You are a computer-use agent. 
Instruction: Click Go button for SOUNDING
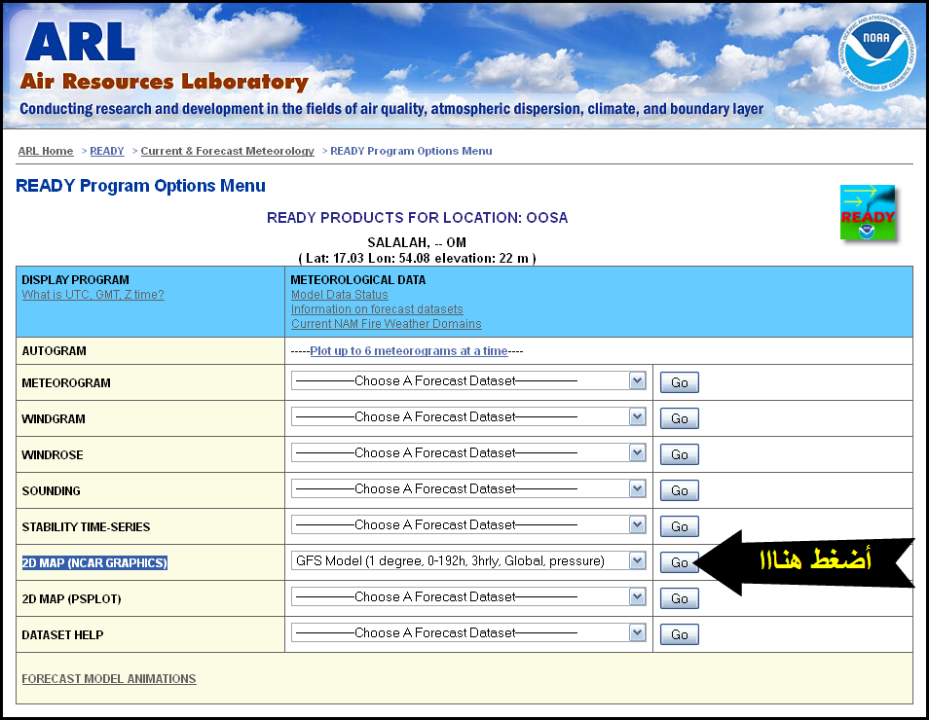coord(680,490)
